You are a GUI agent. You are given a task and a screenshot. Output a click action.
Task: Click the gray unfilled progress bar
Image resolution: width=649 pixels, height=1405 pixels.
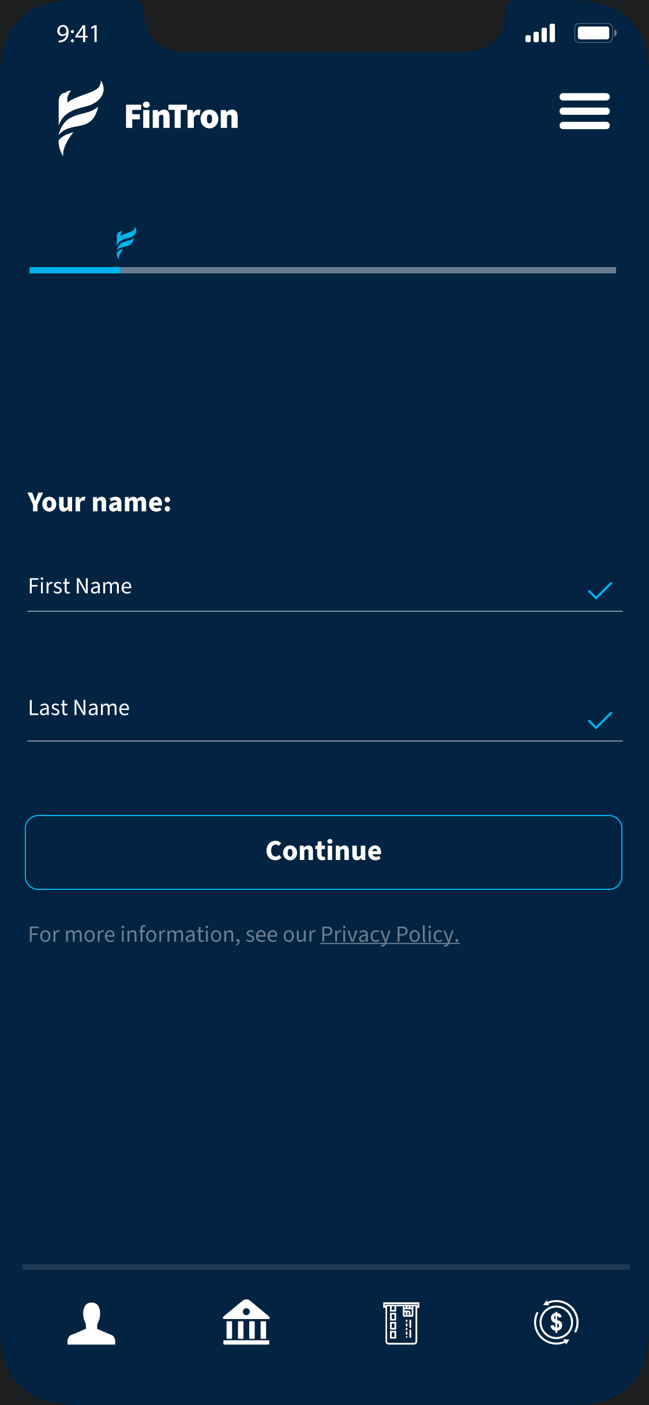tap(368, 270)
